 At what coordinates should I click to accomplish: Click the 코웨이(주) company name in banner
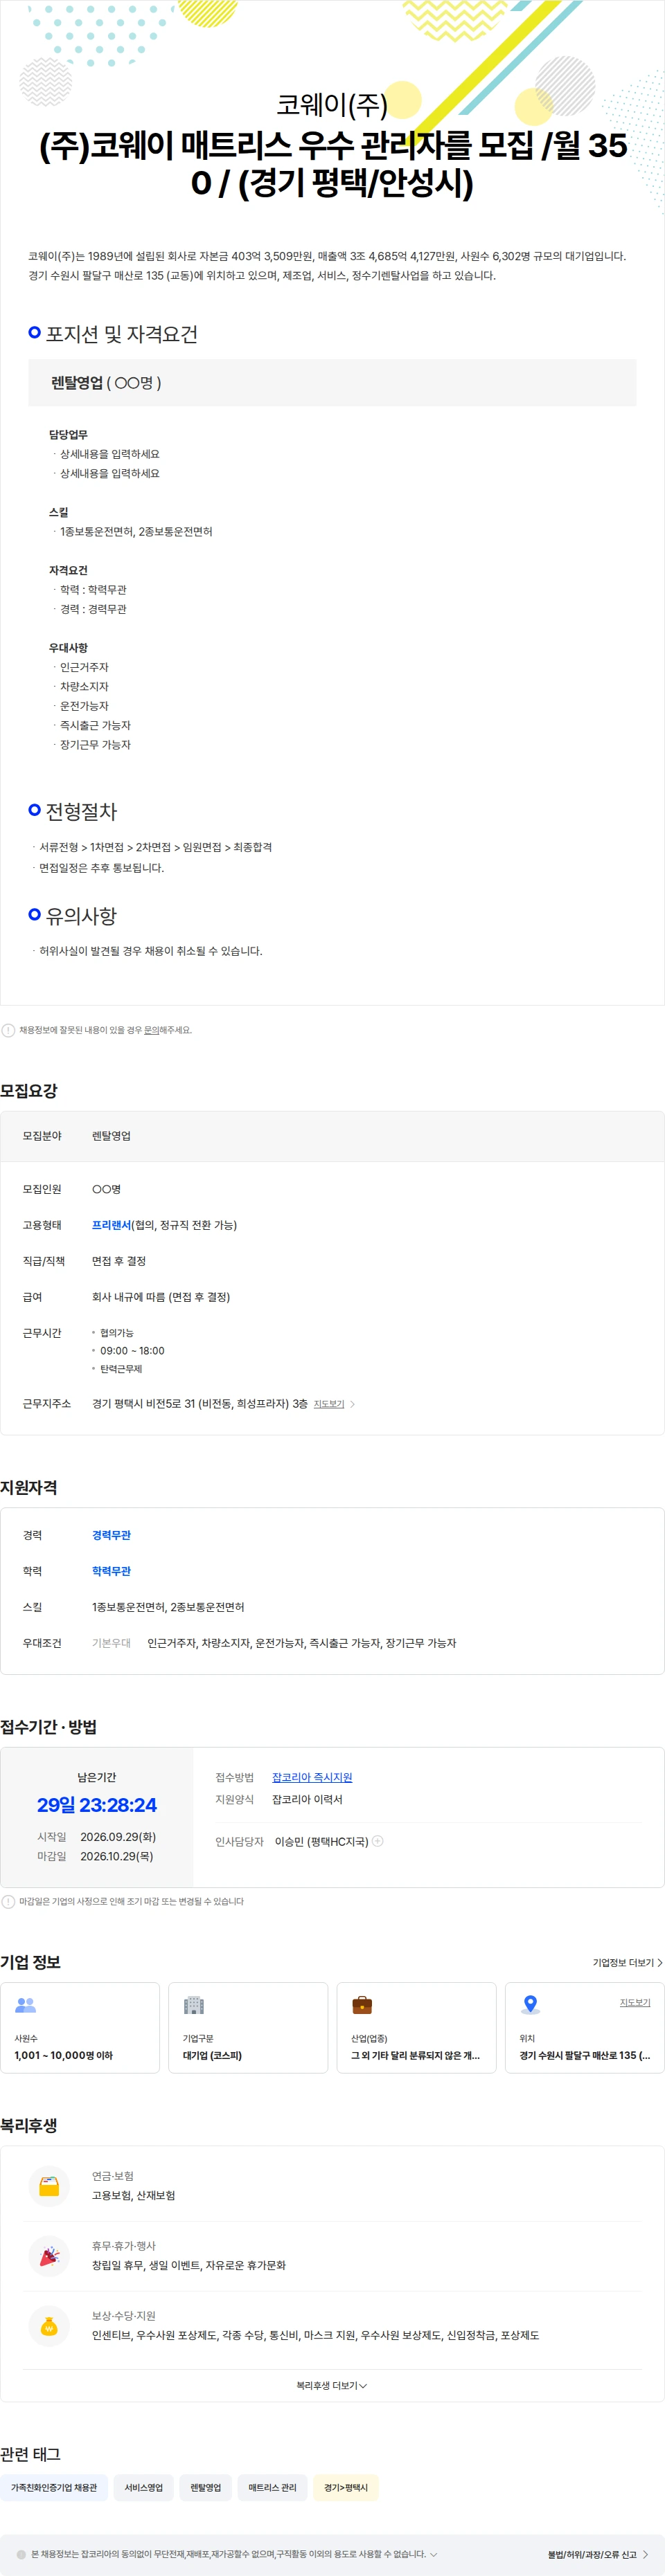(x=332, y=104)
